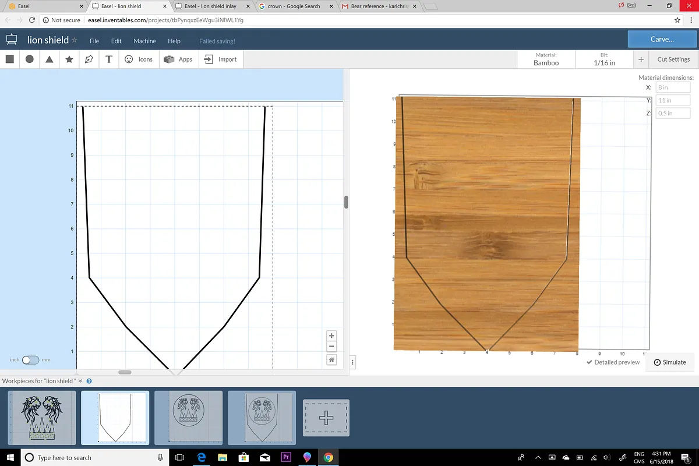This screenshot has height=466, width=699.
Task: Select the star shape tool
Action: 69,59
